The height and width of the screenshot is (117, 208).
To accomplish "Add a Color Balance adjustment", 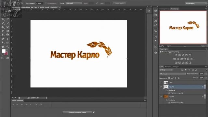I will (x=178, y=59).
